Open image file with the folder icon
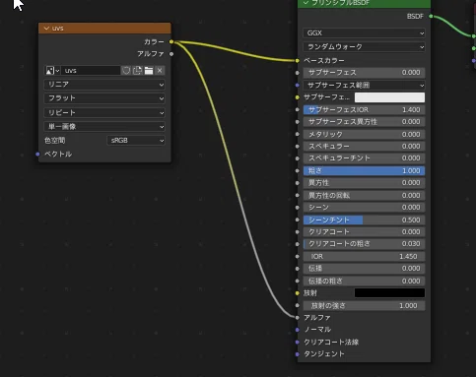Screen dimensions: 476x377 [149, 71]
